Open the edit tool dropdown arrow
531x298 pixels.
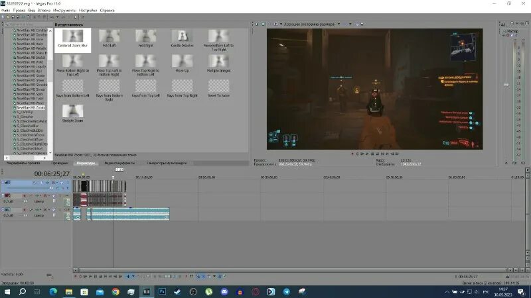133,276
